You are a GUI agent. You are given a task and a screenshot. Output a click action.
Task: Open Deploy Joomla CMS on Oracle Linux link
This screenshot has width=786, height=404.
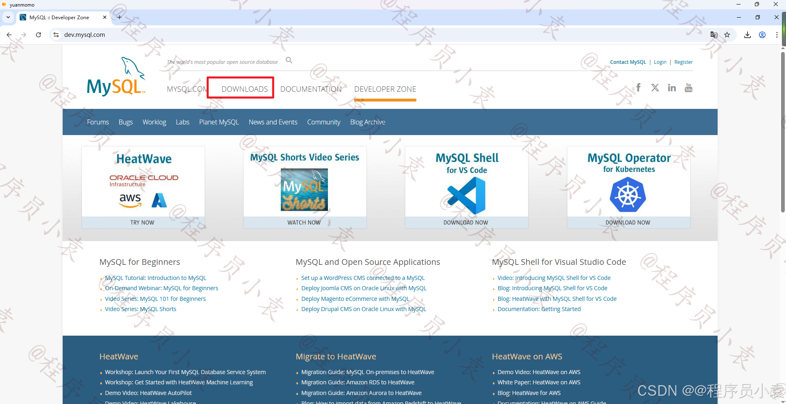tap(364, 288)
